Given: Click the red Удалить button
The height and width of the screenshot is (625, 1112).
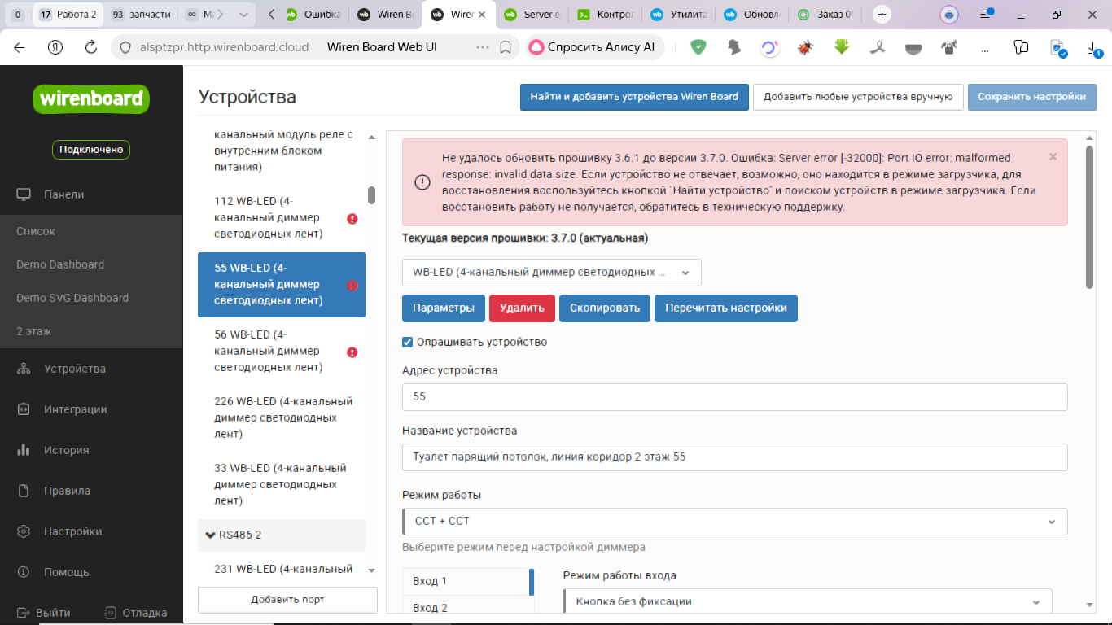Looking at the screenshot, I should coord(522,308).
